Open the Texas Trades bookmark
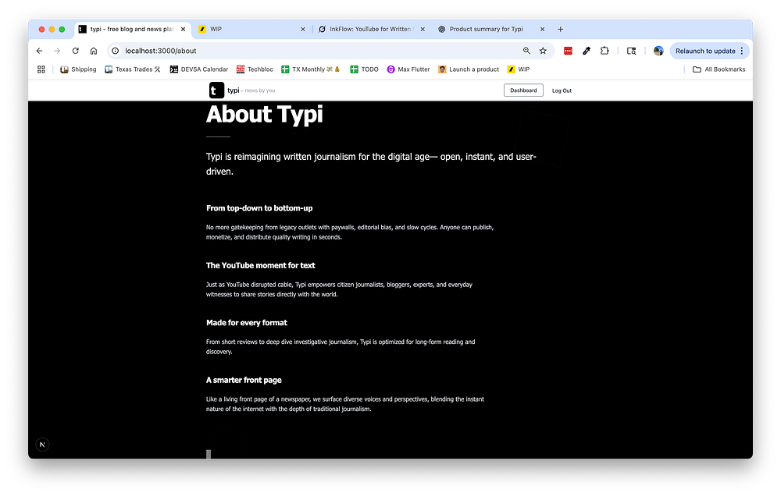Image resolution: width=781 pixels, height=496 pixels. [133, 69]
